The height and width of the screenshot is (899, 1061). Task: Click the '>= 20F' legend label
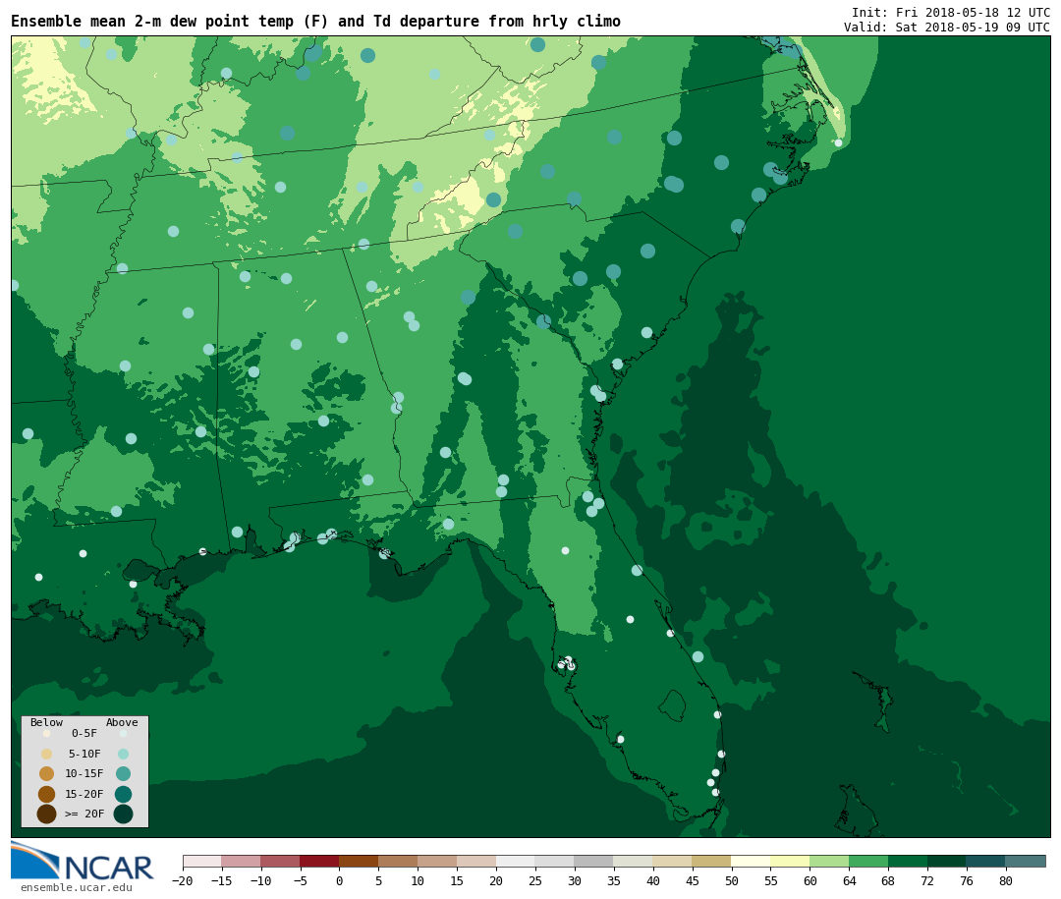click(x=84, y=814)
